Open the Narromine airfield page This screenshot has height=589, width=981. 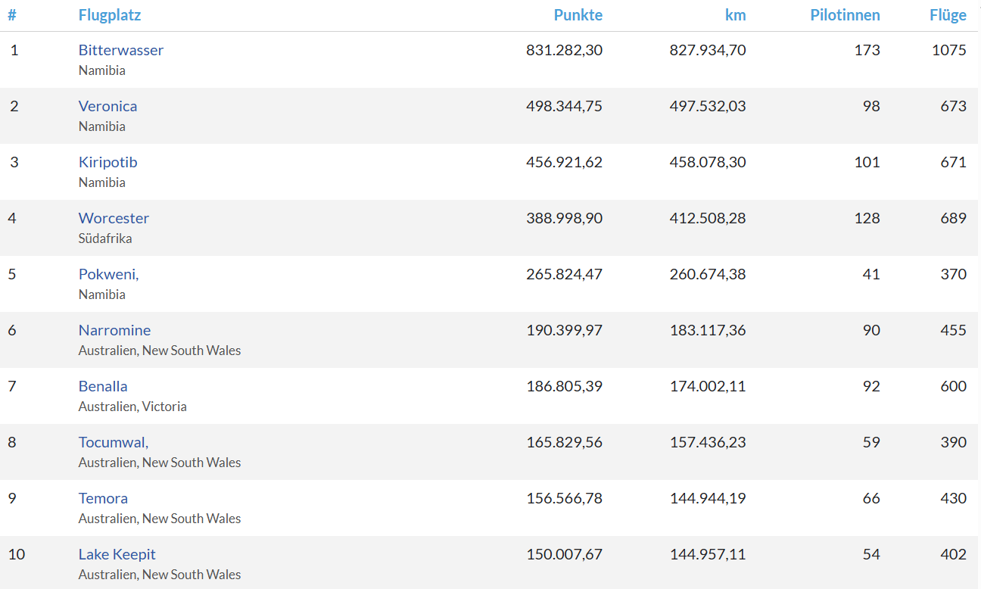(114, 330)
